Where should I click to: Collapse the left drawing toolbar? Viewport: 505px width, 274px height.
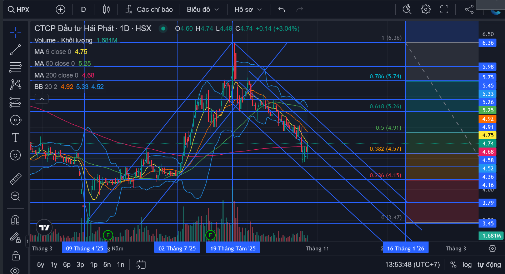tap(28, 241)
